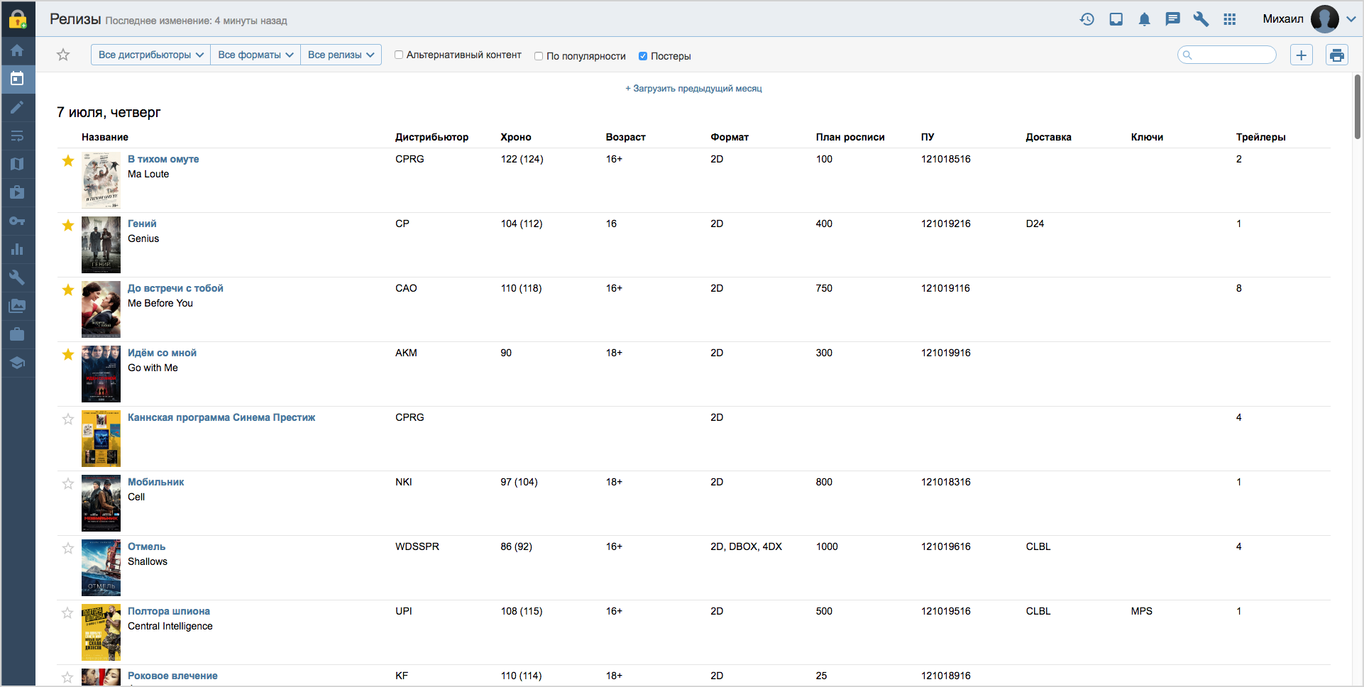Open Идём со мной link
Image resolution: width=1364 pixels, height=687 pixels.
tap(162, 353)
